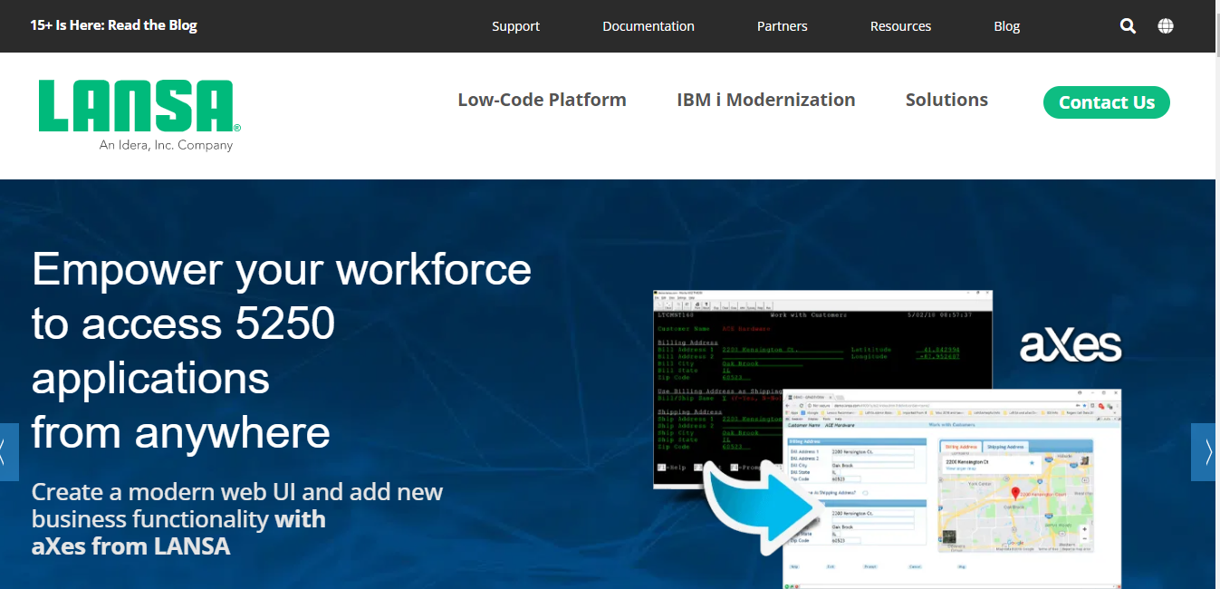Click the LANSA logo

[139, 106]
